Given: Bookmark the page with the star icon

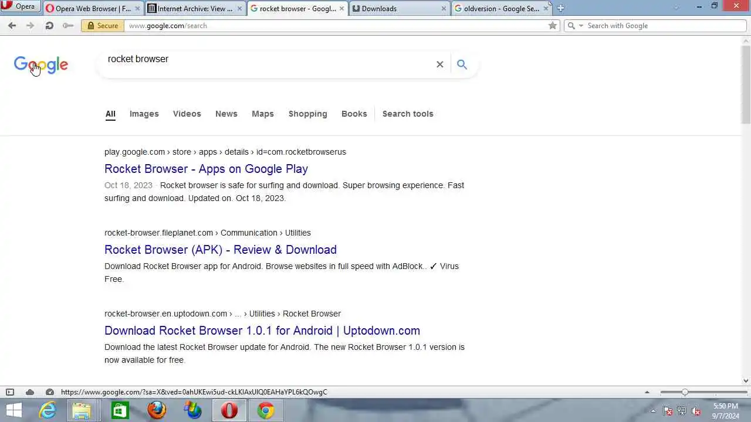Looking at the screenshot, I should 552,26.
